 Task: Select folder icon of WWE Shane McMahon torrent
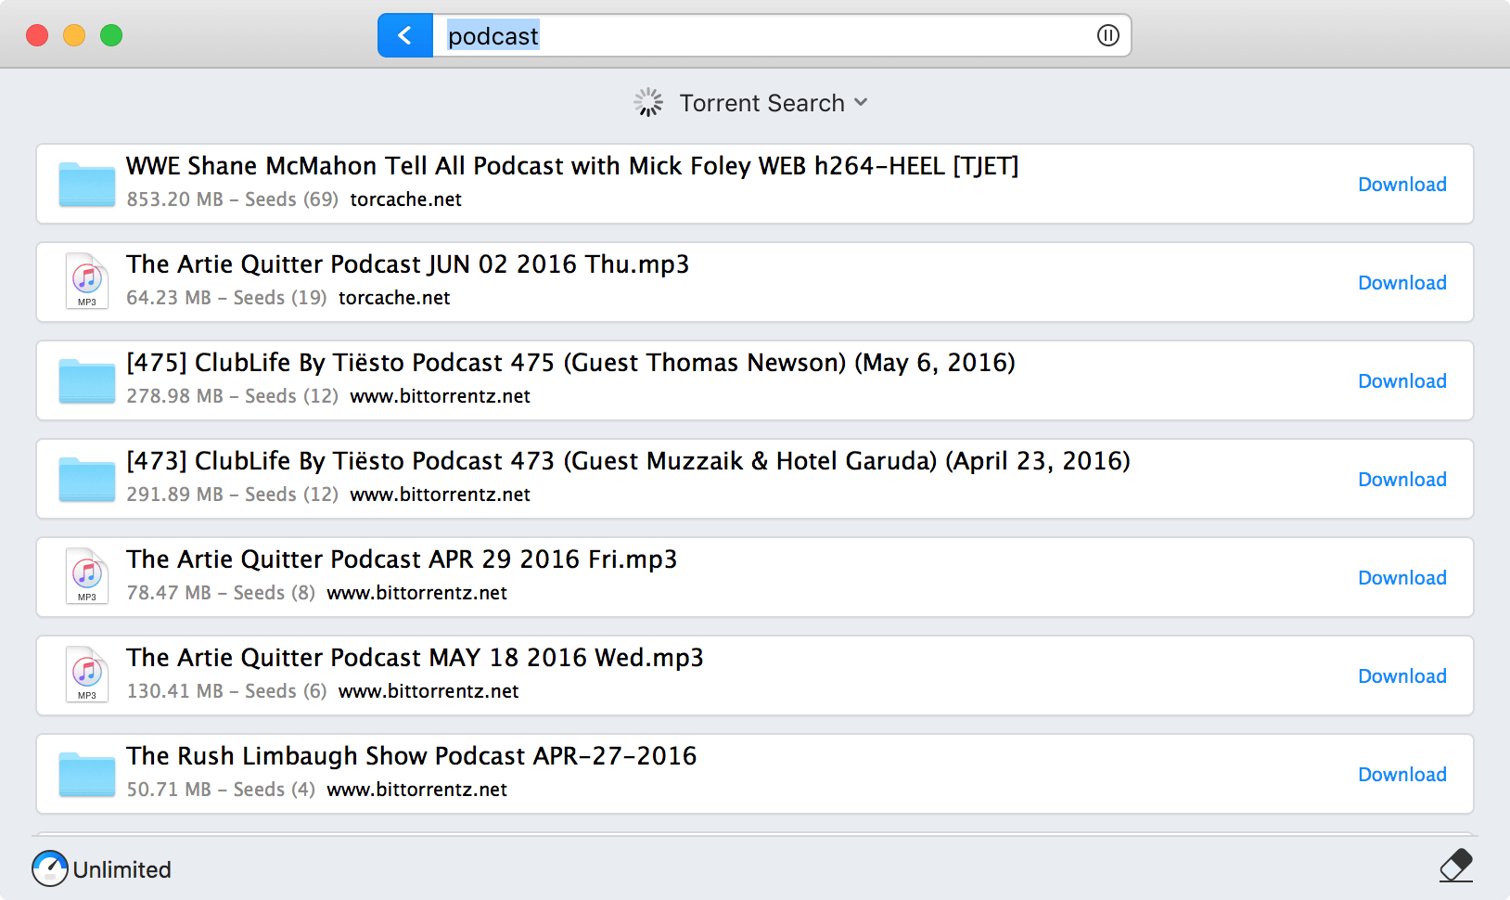click(86, 184)
